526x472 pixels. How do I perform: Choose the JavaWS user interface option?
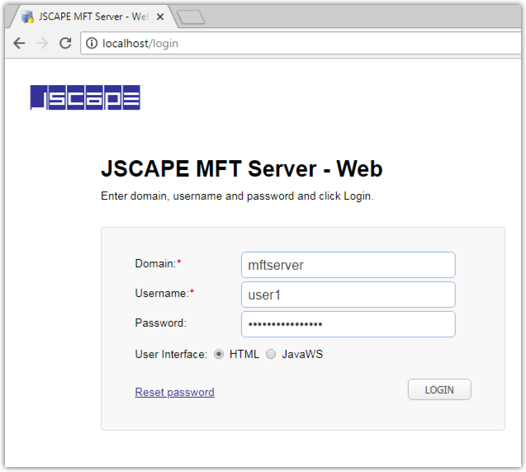pos(271,354)
